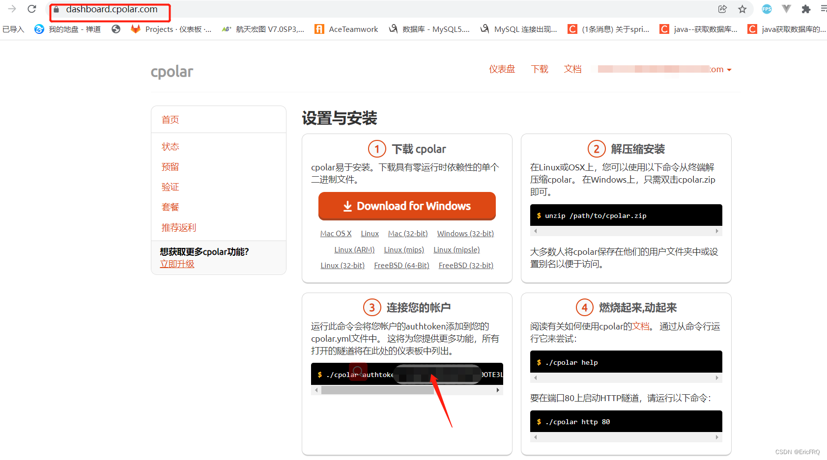The width and height of the screenshot is (827, 460).
Task: Download the Linux (ARM) build
Action: coord(354,250)
